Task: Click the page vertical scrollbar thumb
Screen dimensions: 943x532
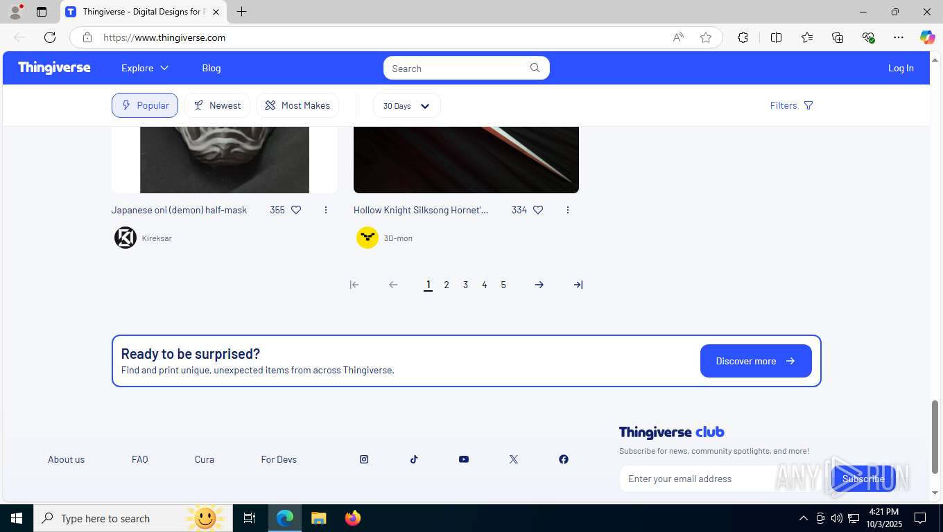Action: (x=935, y=437)
